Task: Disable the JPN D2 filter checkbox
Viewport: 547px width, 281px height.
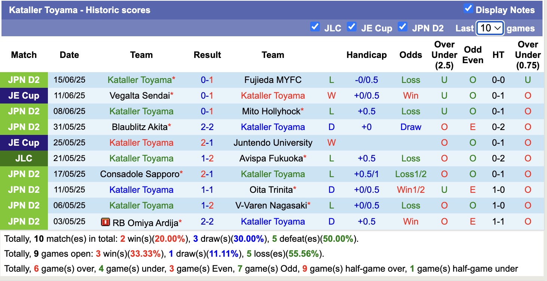Action: 403,27
